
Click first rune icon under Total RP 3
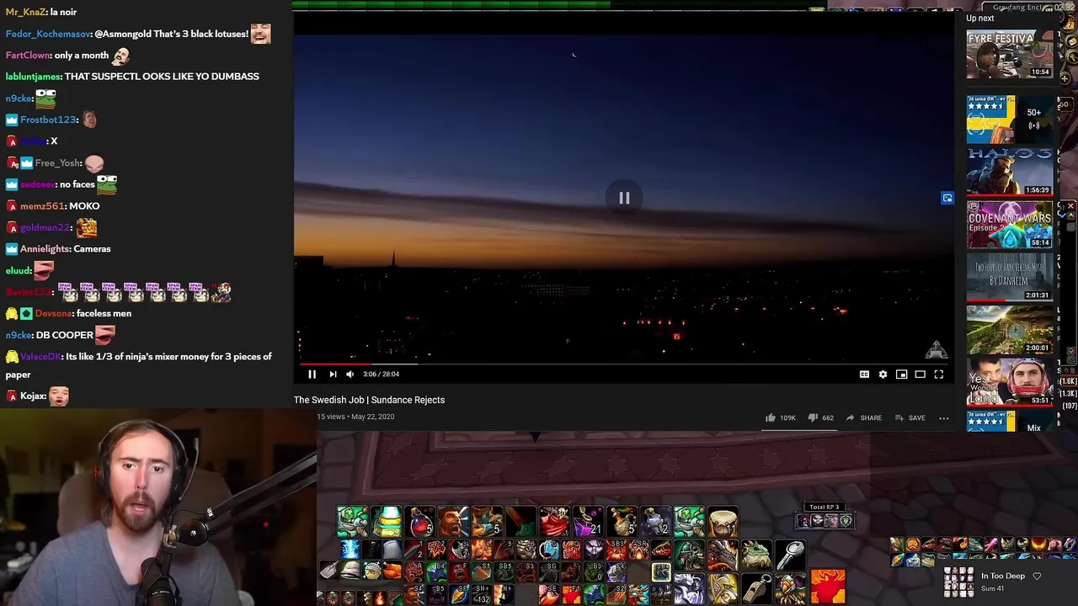[x=803, y=521]
